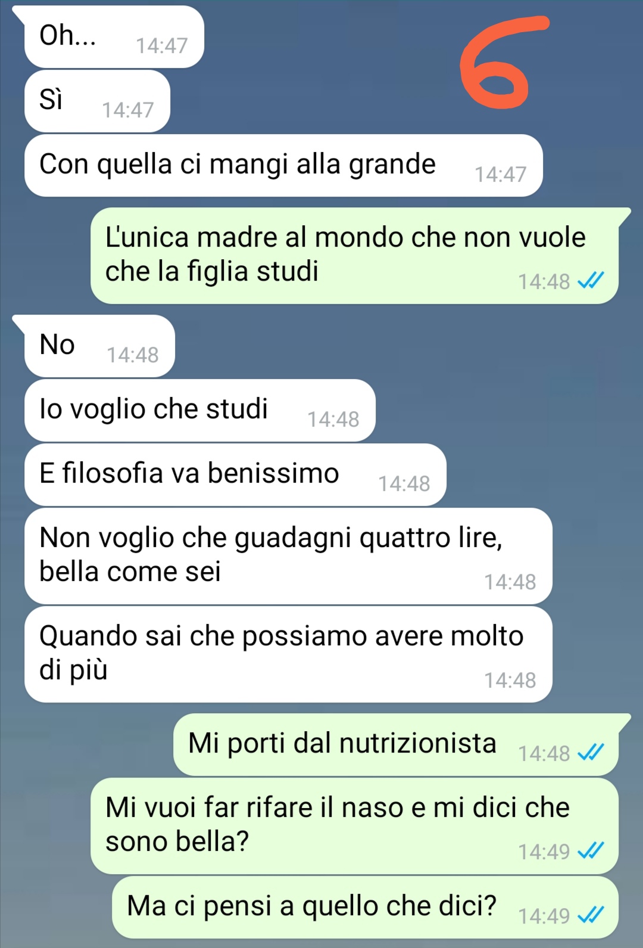Tap the double-check on "Ma ci pensi" message

591,915
